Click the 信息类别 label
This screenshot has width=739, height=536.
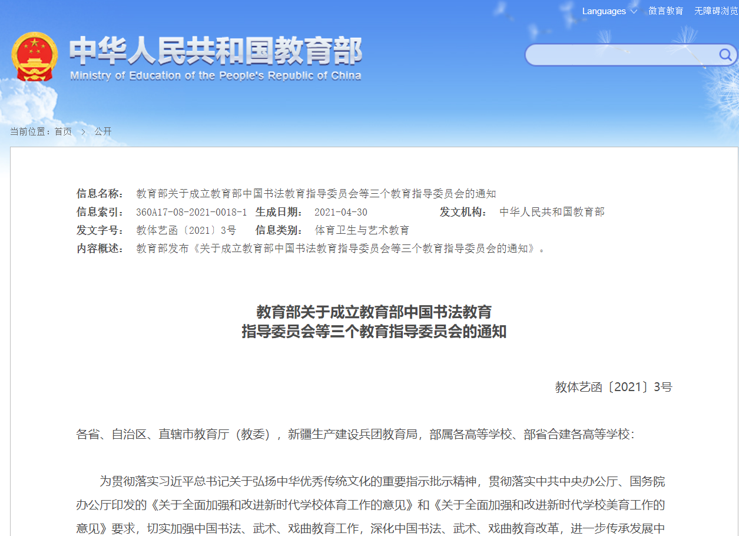(279, 230)
